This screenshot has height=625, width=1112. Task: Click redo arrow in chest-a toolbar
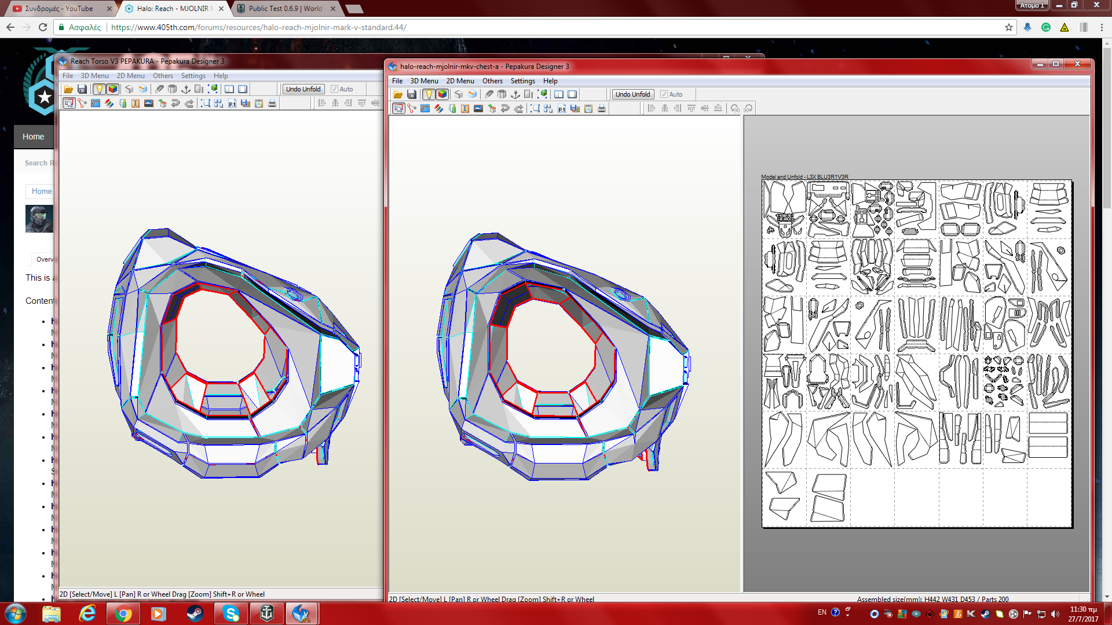click(x=519, y=108)
